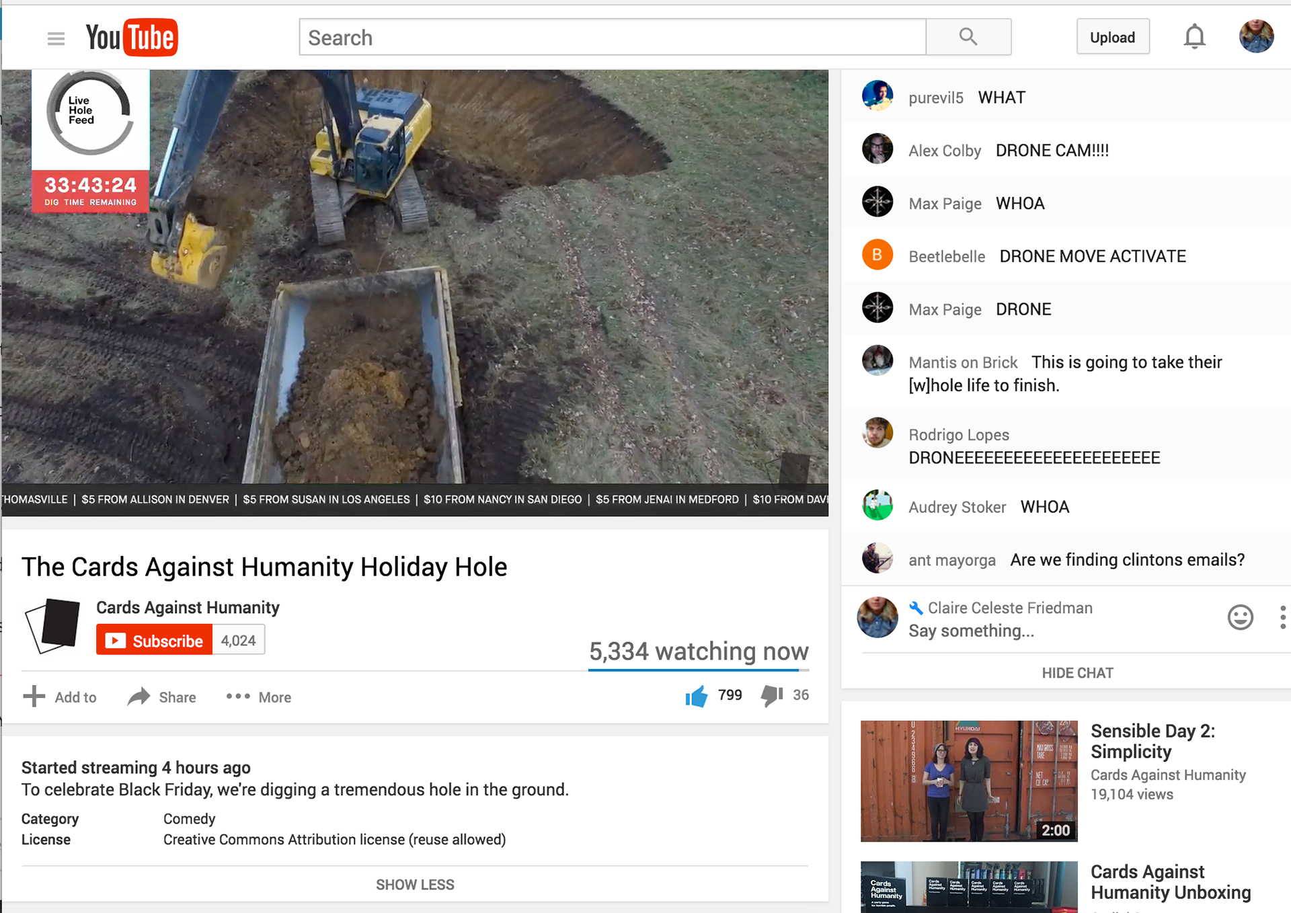Click the 4,024 subscriber count

tap(239, 640)
